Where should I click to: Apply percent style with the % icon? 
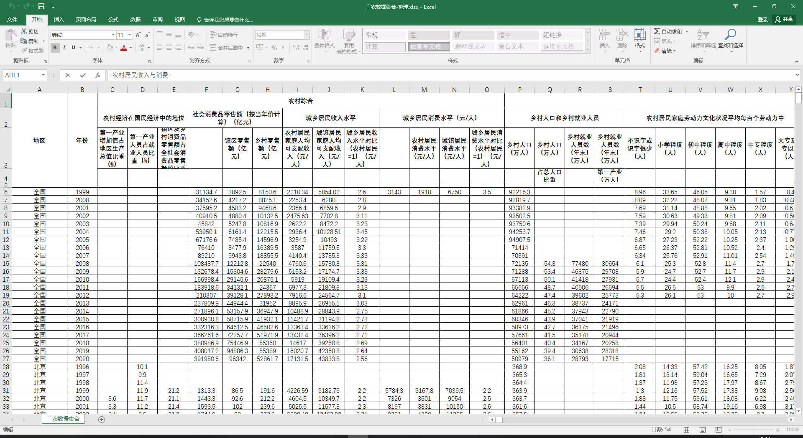274,48
